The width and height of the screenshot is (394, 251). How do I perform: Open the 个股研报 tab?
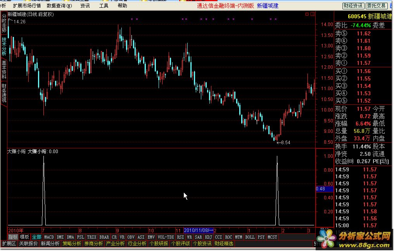pos(159,244)
